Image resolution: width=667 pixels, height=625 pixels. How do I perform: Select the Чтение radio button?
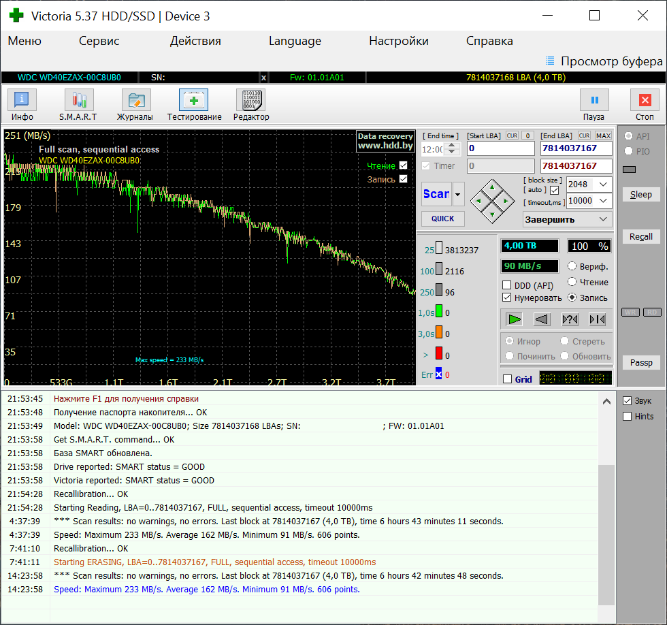[572, 282]
